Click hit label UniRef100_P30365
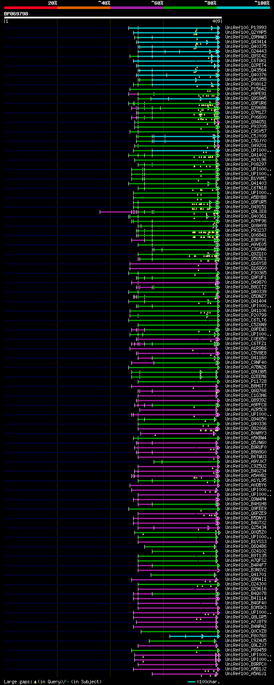Screen dimensions: 274x685 (x=246, y=273)
